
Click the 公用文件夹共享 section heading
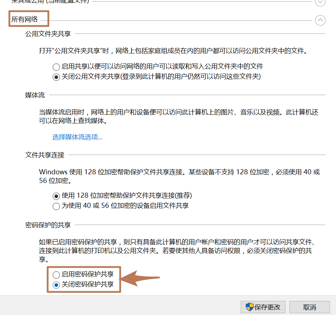click(x=48, y=34)
